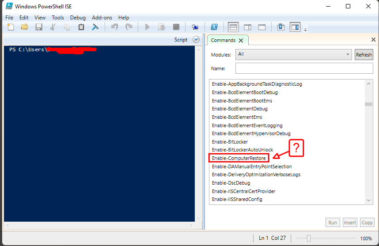Select Enable-BitLocker command
Image resolution: width=379 pixels, height=246 pixels.
pyautogui.click(x=230, y=142)
